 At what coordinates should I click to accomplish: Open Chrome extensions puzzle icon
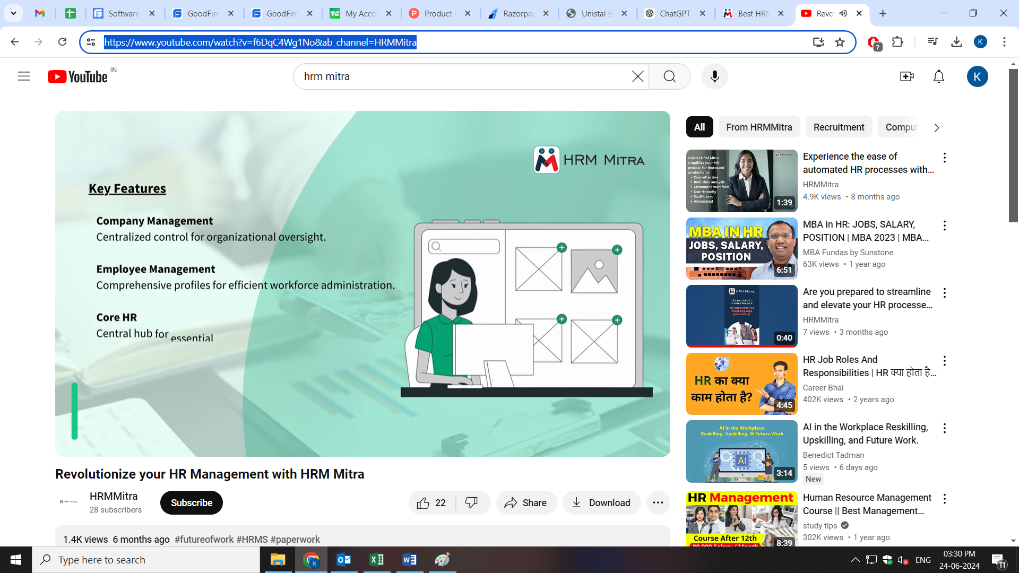(897, 42)
